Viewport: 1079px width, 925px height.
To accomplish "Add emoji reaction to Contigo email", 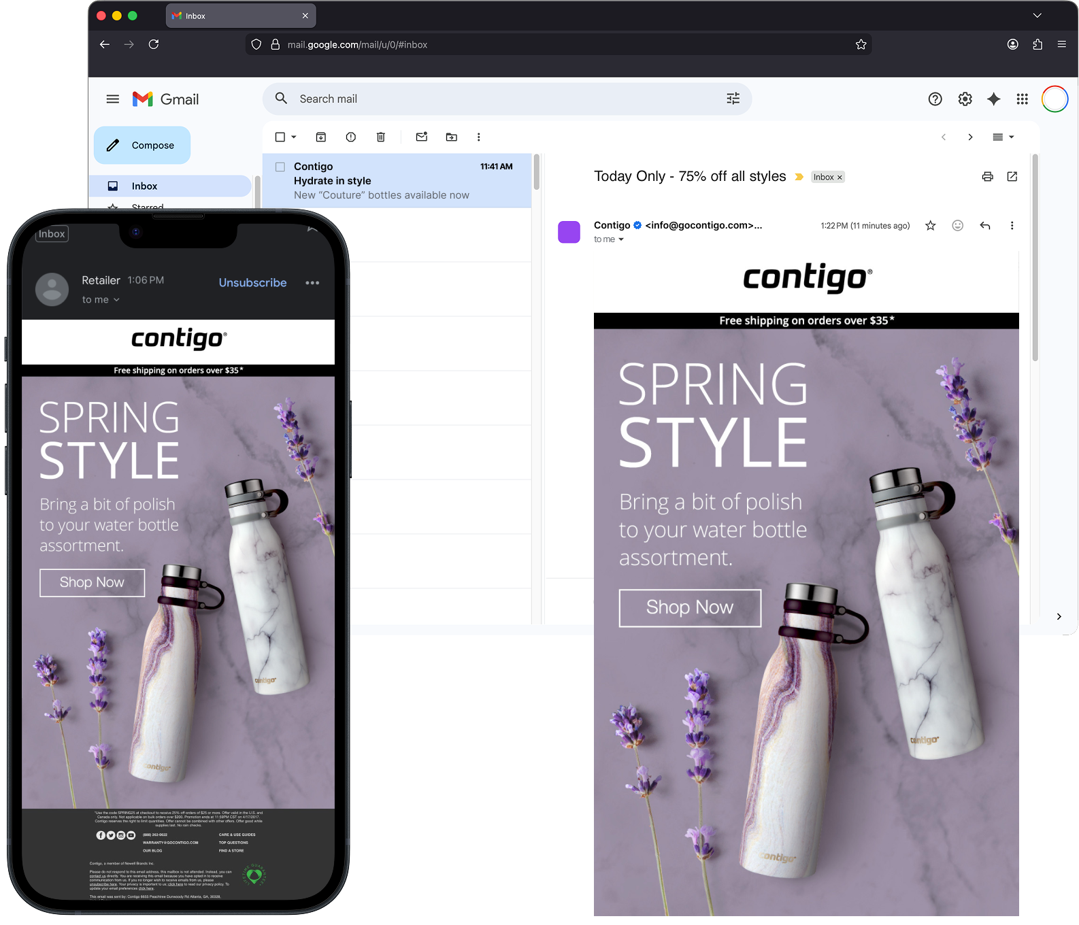I will click(958, 226).
